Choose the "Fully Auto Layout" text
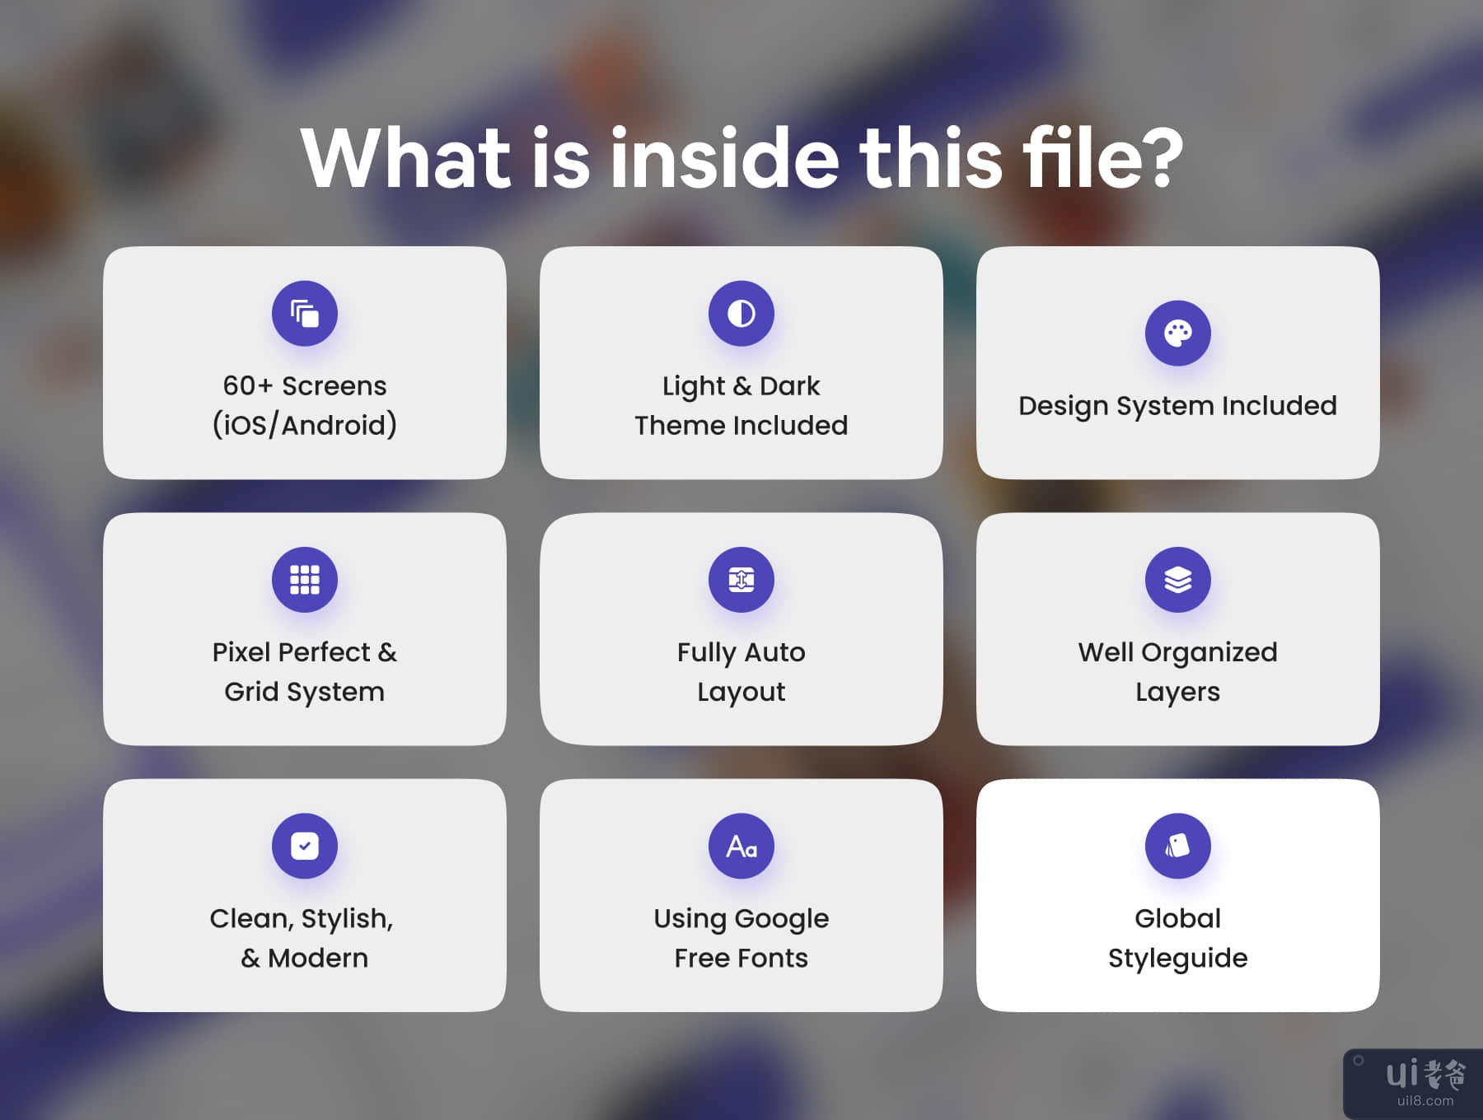 (x=741, y=671)
